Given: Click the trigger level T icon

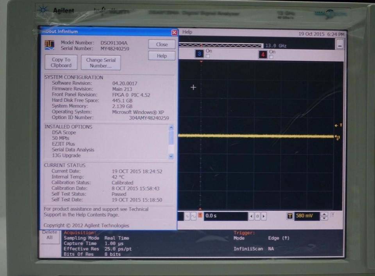Looking at the screenshot, I should click(290, 216).
